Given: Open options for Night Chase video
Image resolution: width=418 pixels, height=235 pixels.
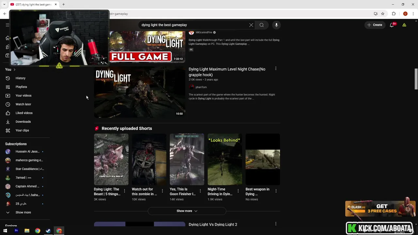Looking at the screenshot, I should pyautogui.click(x=276, y=69).
